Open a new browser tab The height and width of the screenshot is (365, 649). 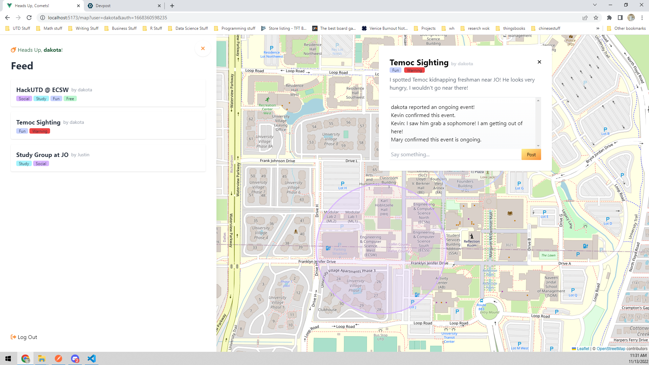pyautogui.click(x=172, y=6)
